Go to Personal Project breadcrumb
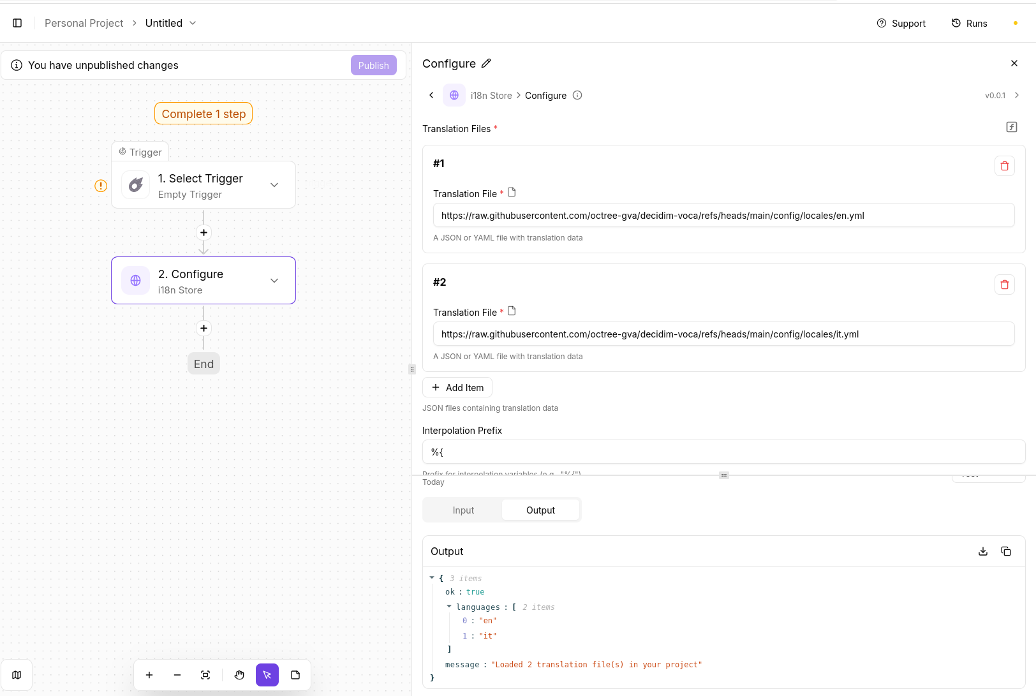 (84, 23)
